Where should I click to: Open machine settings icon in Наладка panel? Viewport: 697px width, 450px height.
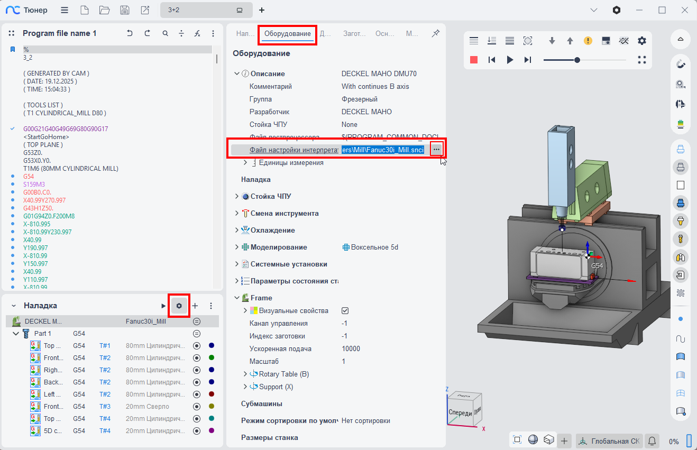click(x=179, y=306)
